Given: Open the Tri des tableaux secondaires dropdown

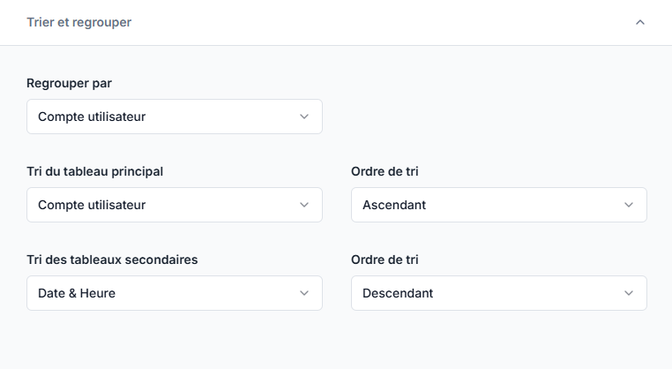Looking at the screenshot, I should click(174, 293).
